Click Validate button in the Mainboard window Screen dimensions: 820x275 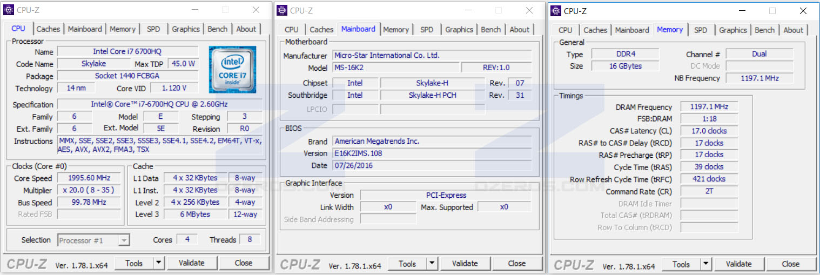point(465,264)
